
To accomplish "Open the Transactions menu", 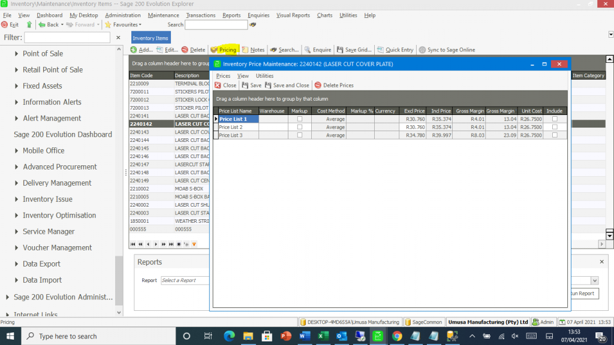I will coord(200,15).
